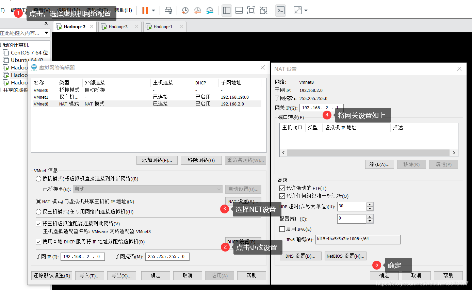This screenshot has width=472, height=290.
Task: Click the IPv6 前缀 input field
Action: 358,240
